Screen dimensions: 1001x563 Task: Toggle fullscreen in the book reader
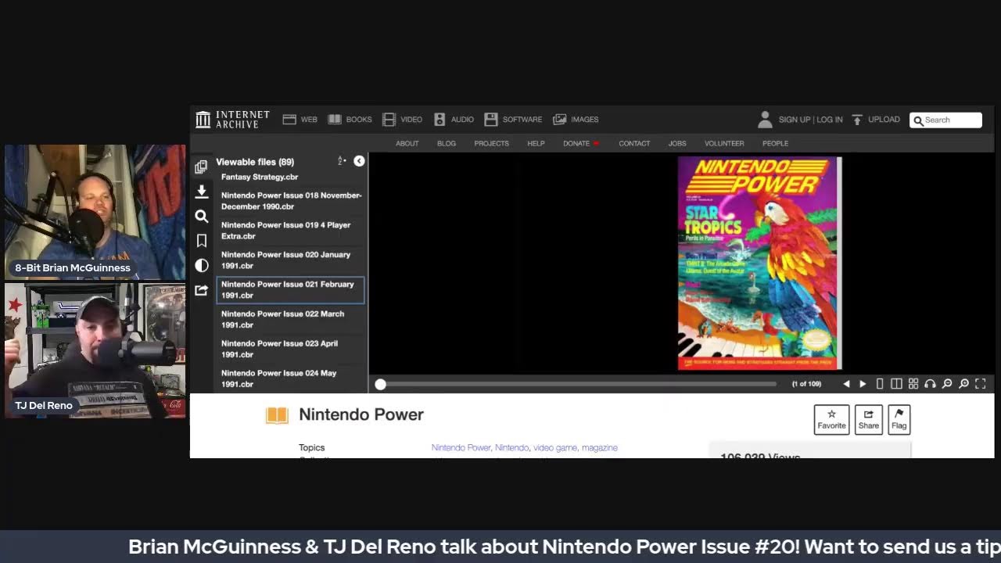981,384
